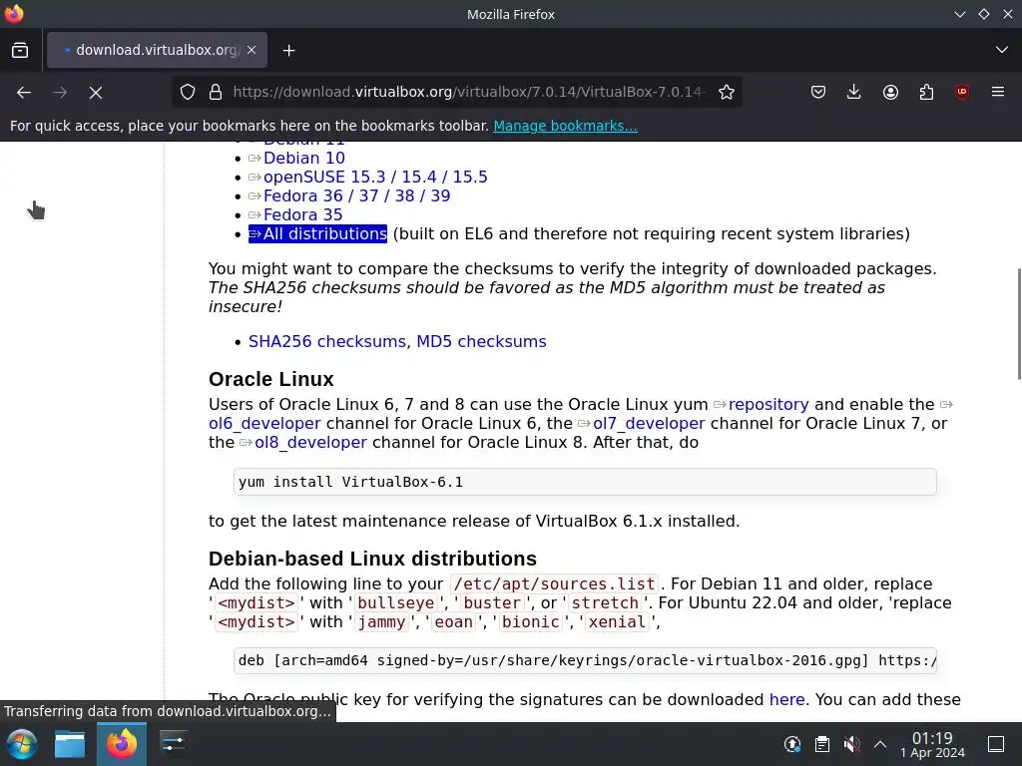Click the deb arch=amd64 sources line
This screenshot has width=1022, height=766.
tap(585, 660)
